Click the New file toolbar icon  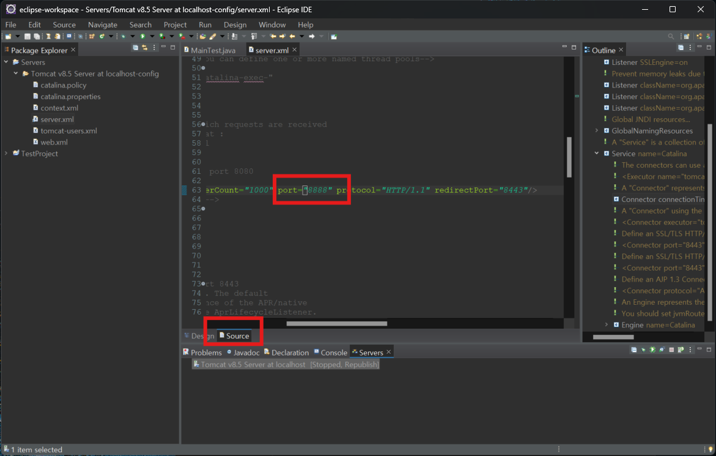coord(8,37)
